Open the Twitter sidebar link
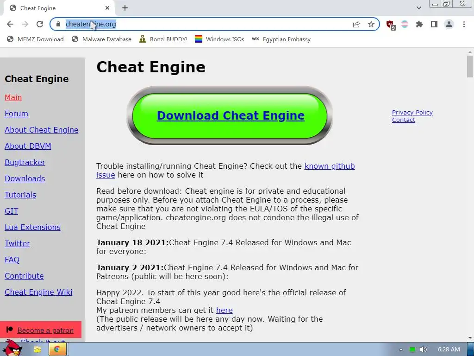Viewport: 474px width, 356px height. click(17, 243)
